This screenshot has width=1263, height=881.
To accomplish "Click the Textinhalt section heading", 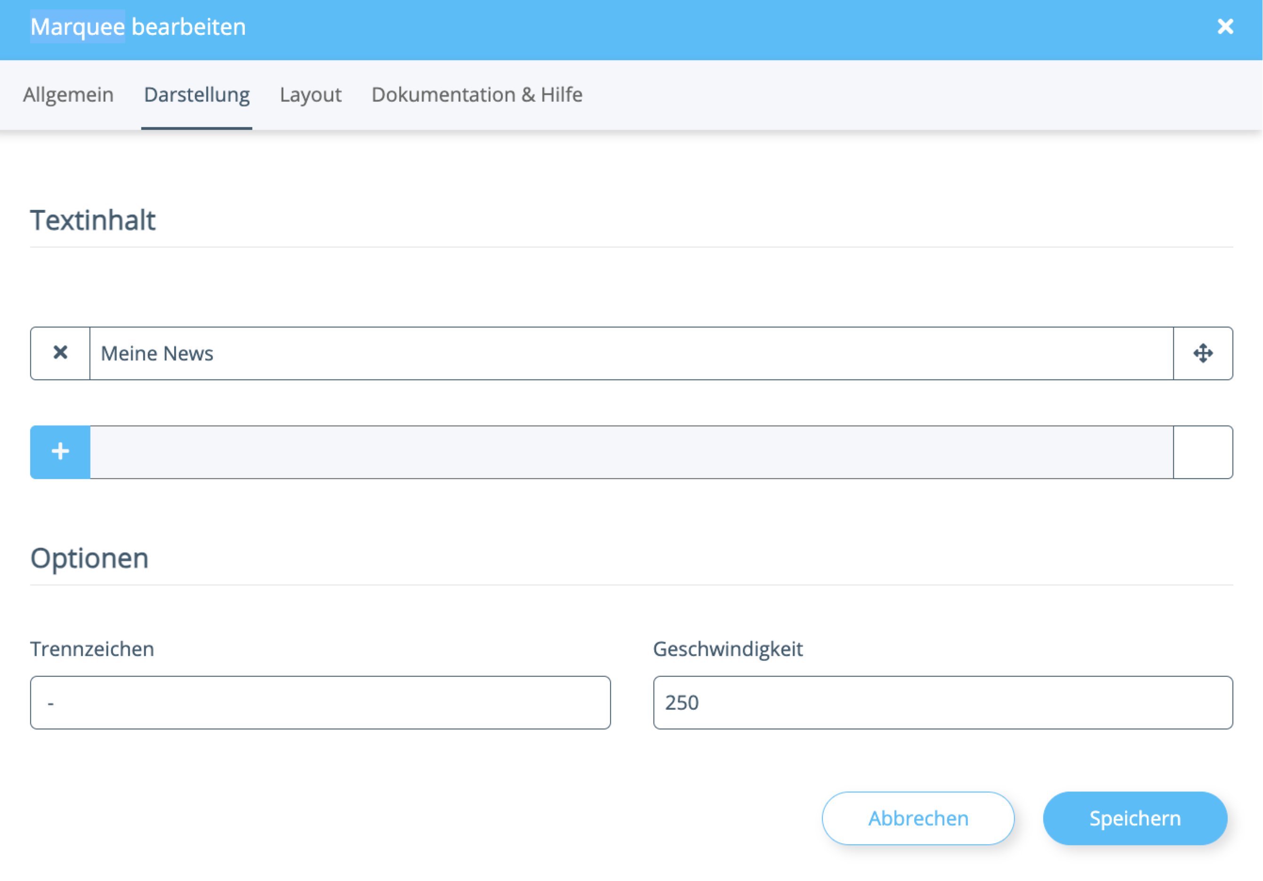I will click(92, 221).
